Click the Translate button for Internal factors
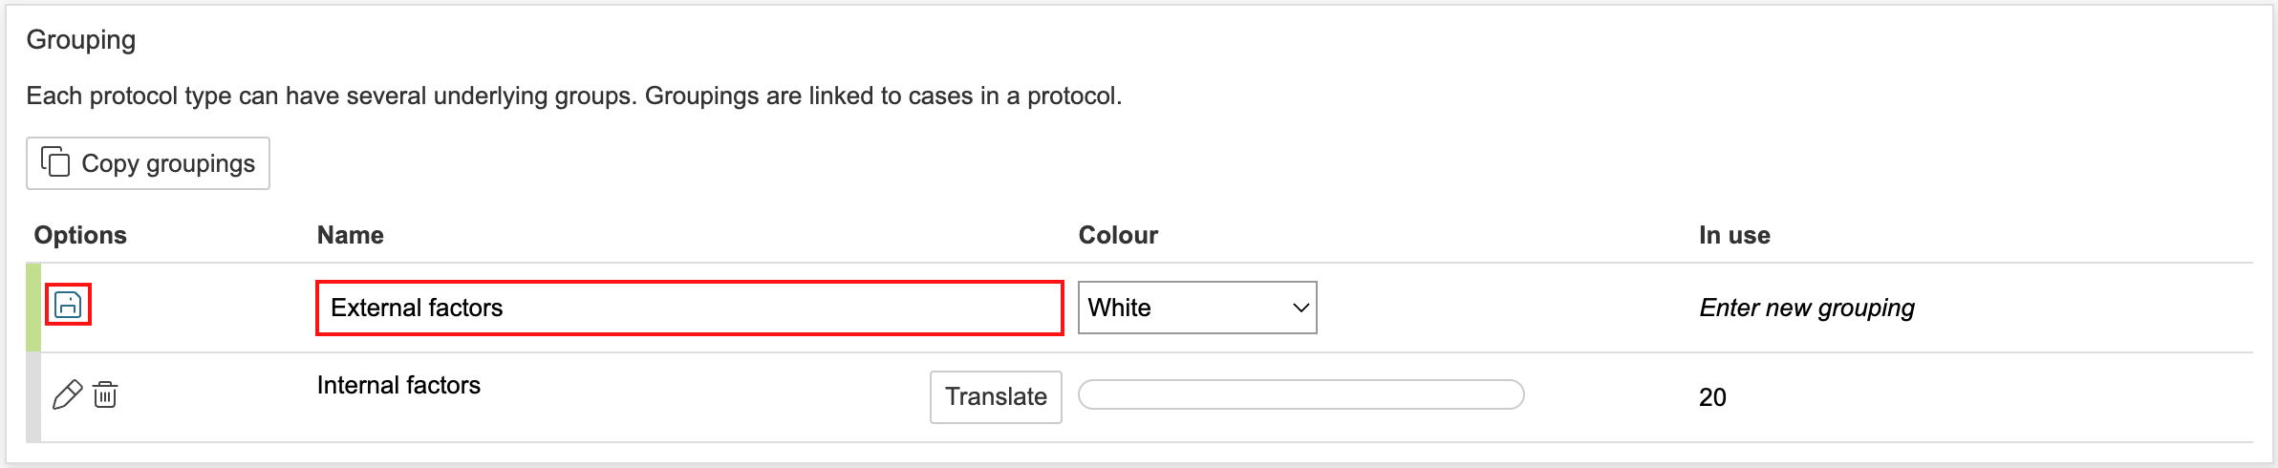 (996, 396)
